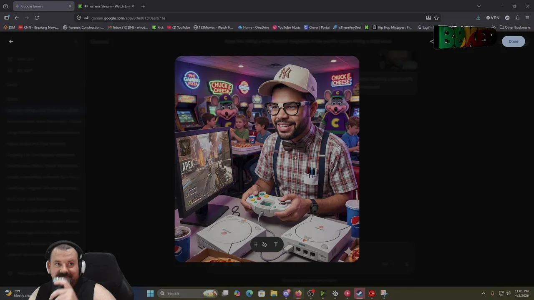Grab the image toolbar move handle

tap(256, 245)
